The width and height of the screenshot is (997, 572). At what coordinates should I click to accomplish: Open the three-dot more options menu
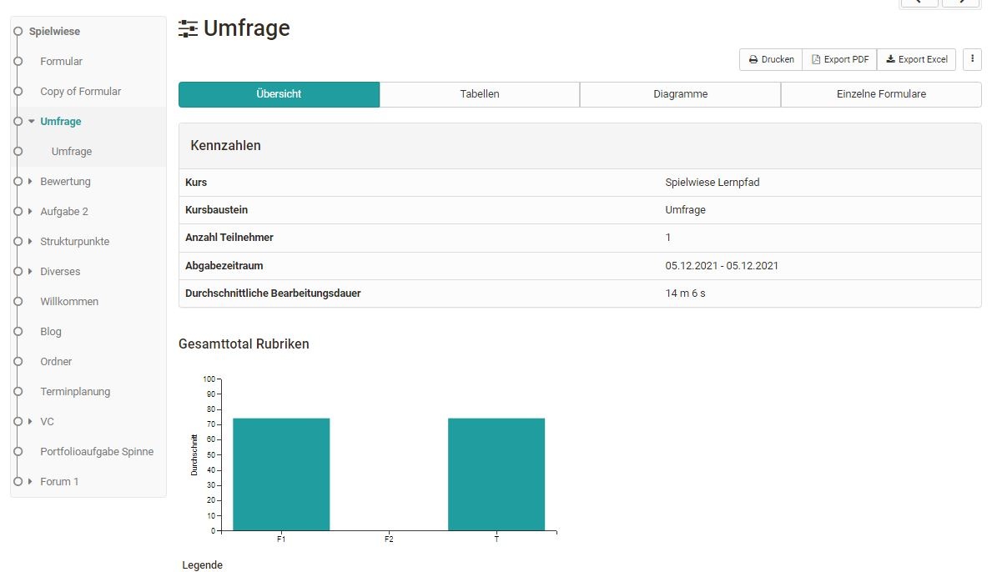click(x=971, y=59)
